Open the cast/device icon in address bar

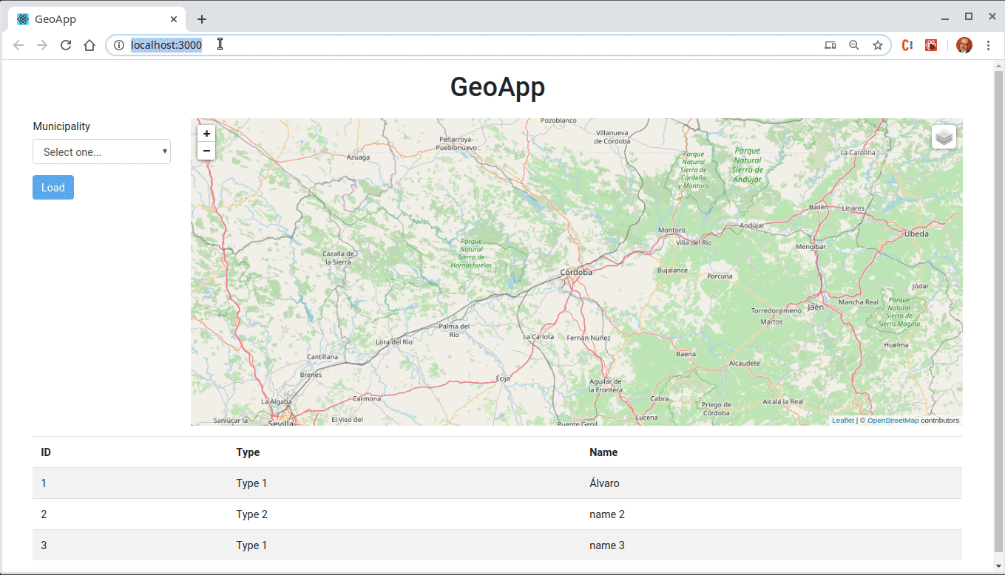click(x=830, y=45)
